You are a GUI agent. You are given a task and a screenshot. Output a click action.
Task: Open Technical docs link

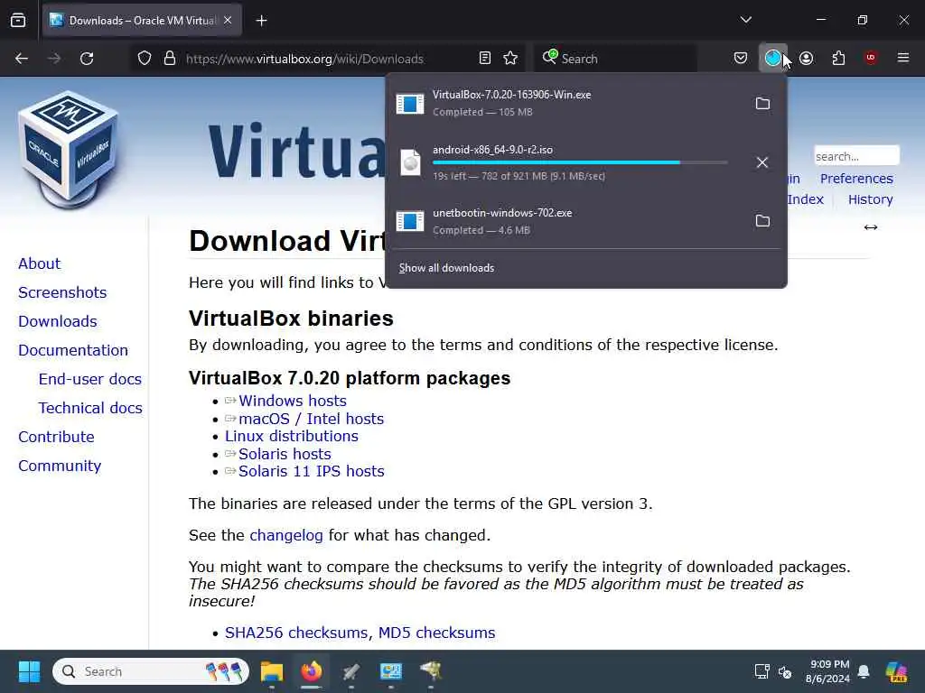click(90, 408)
